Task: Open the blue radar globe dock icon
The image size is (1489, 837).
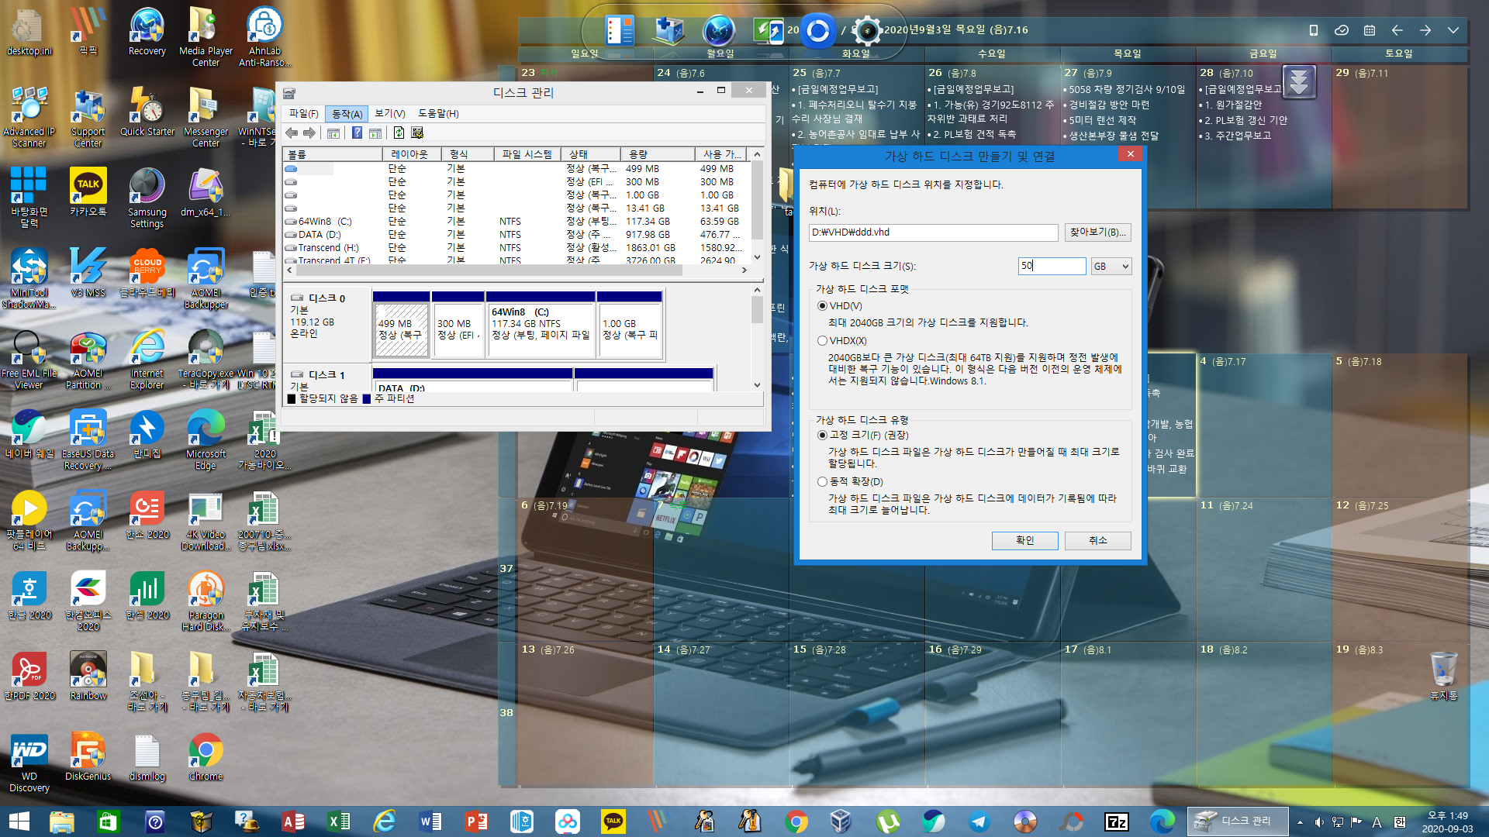Action: click(x=718, y=31)
